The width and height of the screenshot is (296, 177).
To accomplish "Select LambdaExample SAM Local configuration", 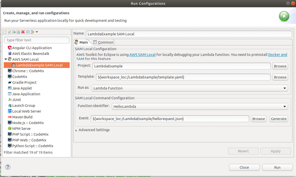I will pyautogui.click(x=37, y=65).
